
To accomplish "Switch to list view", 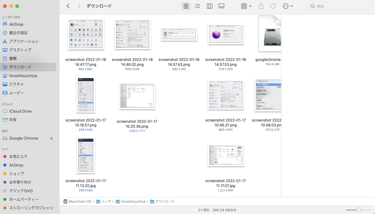I will (x=197, y=6).
